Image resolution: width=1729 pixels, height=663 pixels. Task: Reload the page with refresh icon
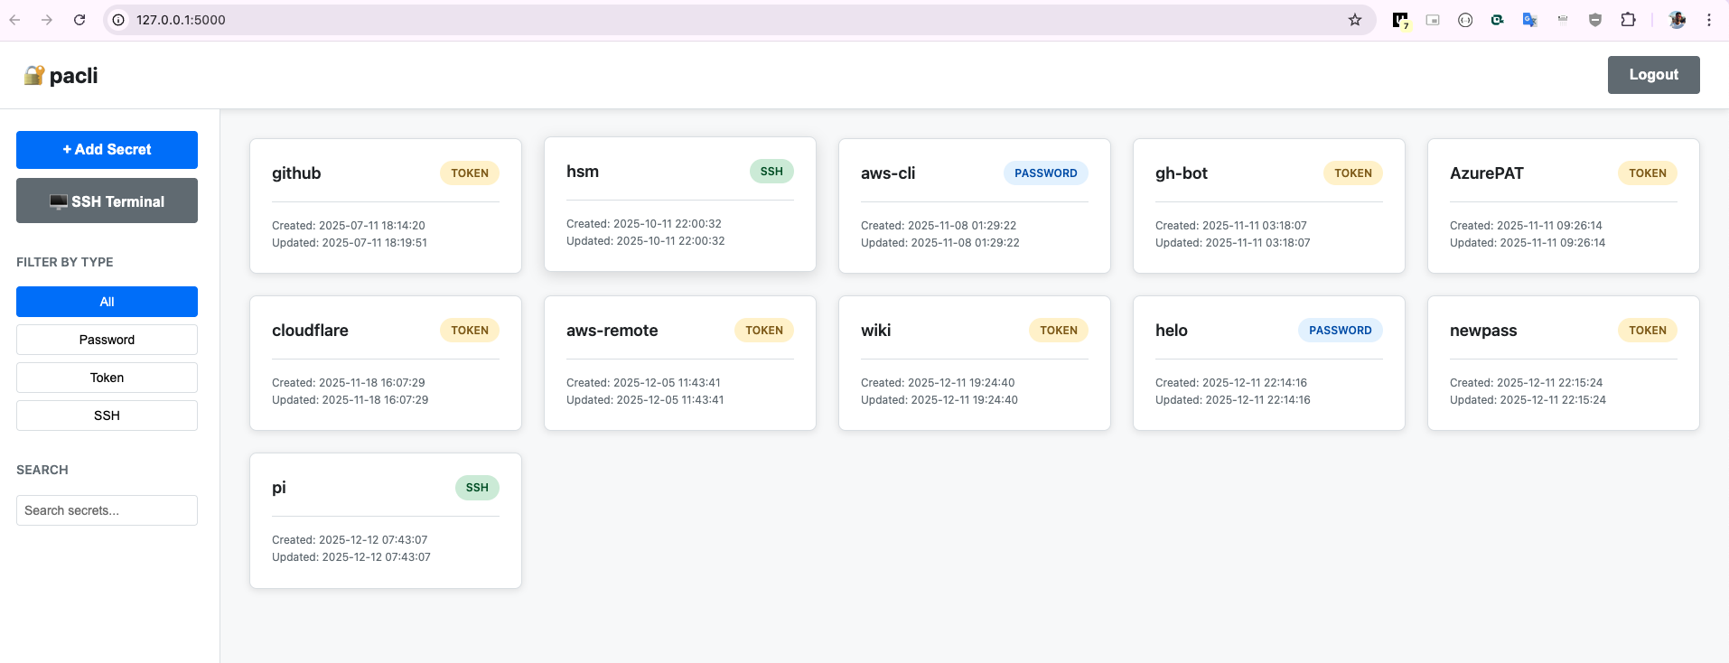pyautogui.click(x=79, y=20)
